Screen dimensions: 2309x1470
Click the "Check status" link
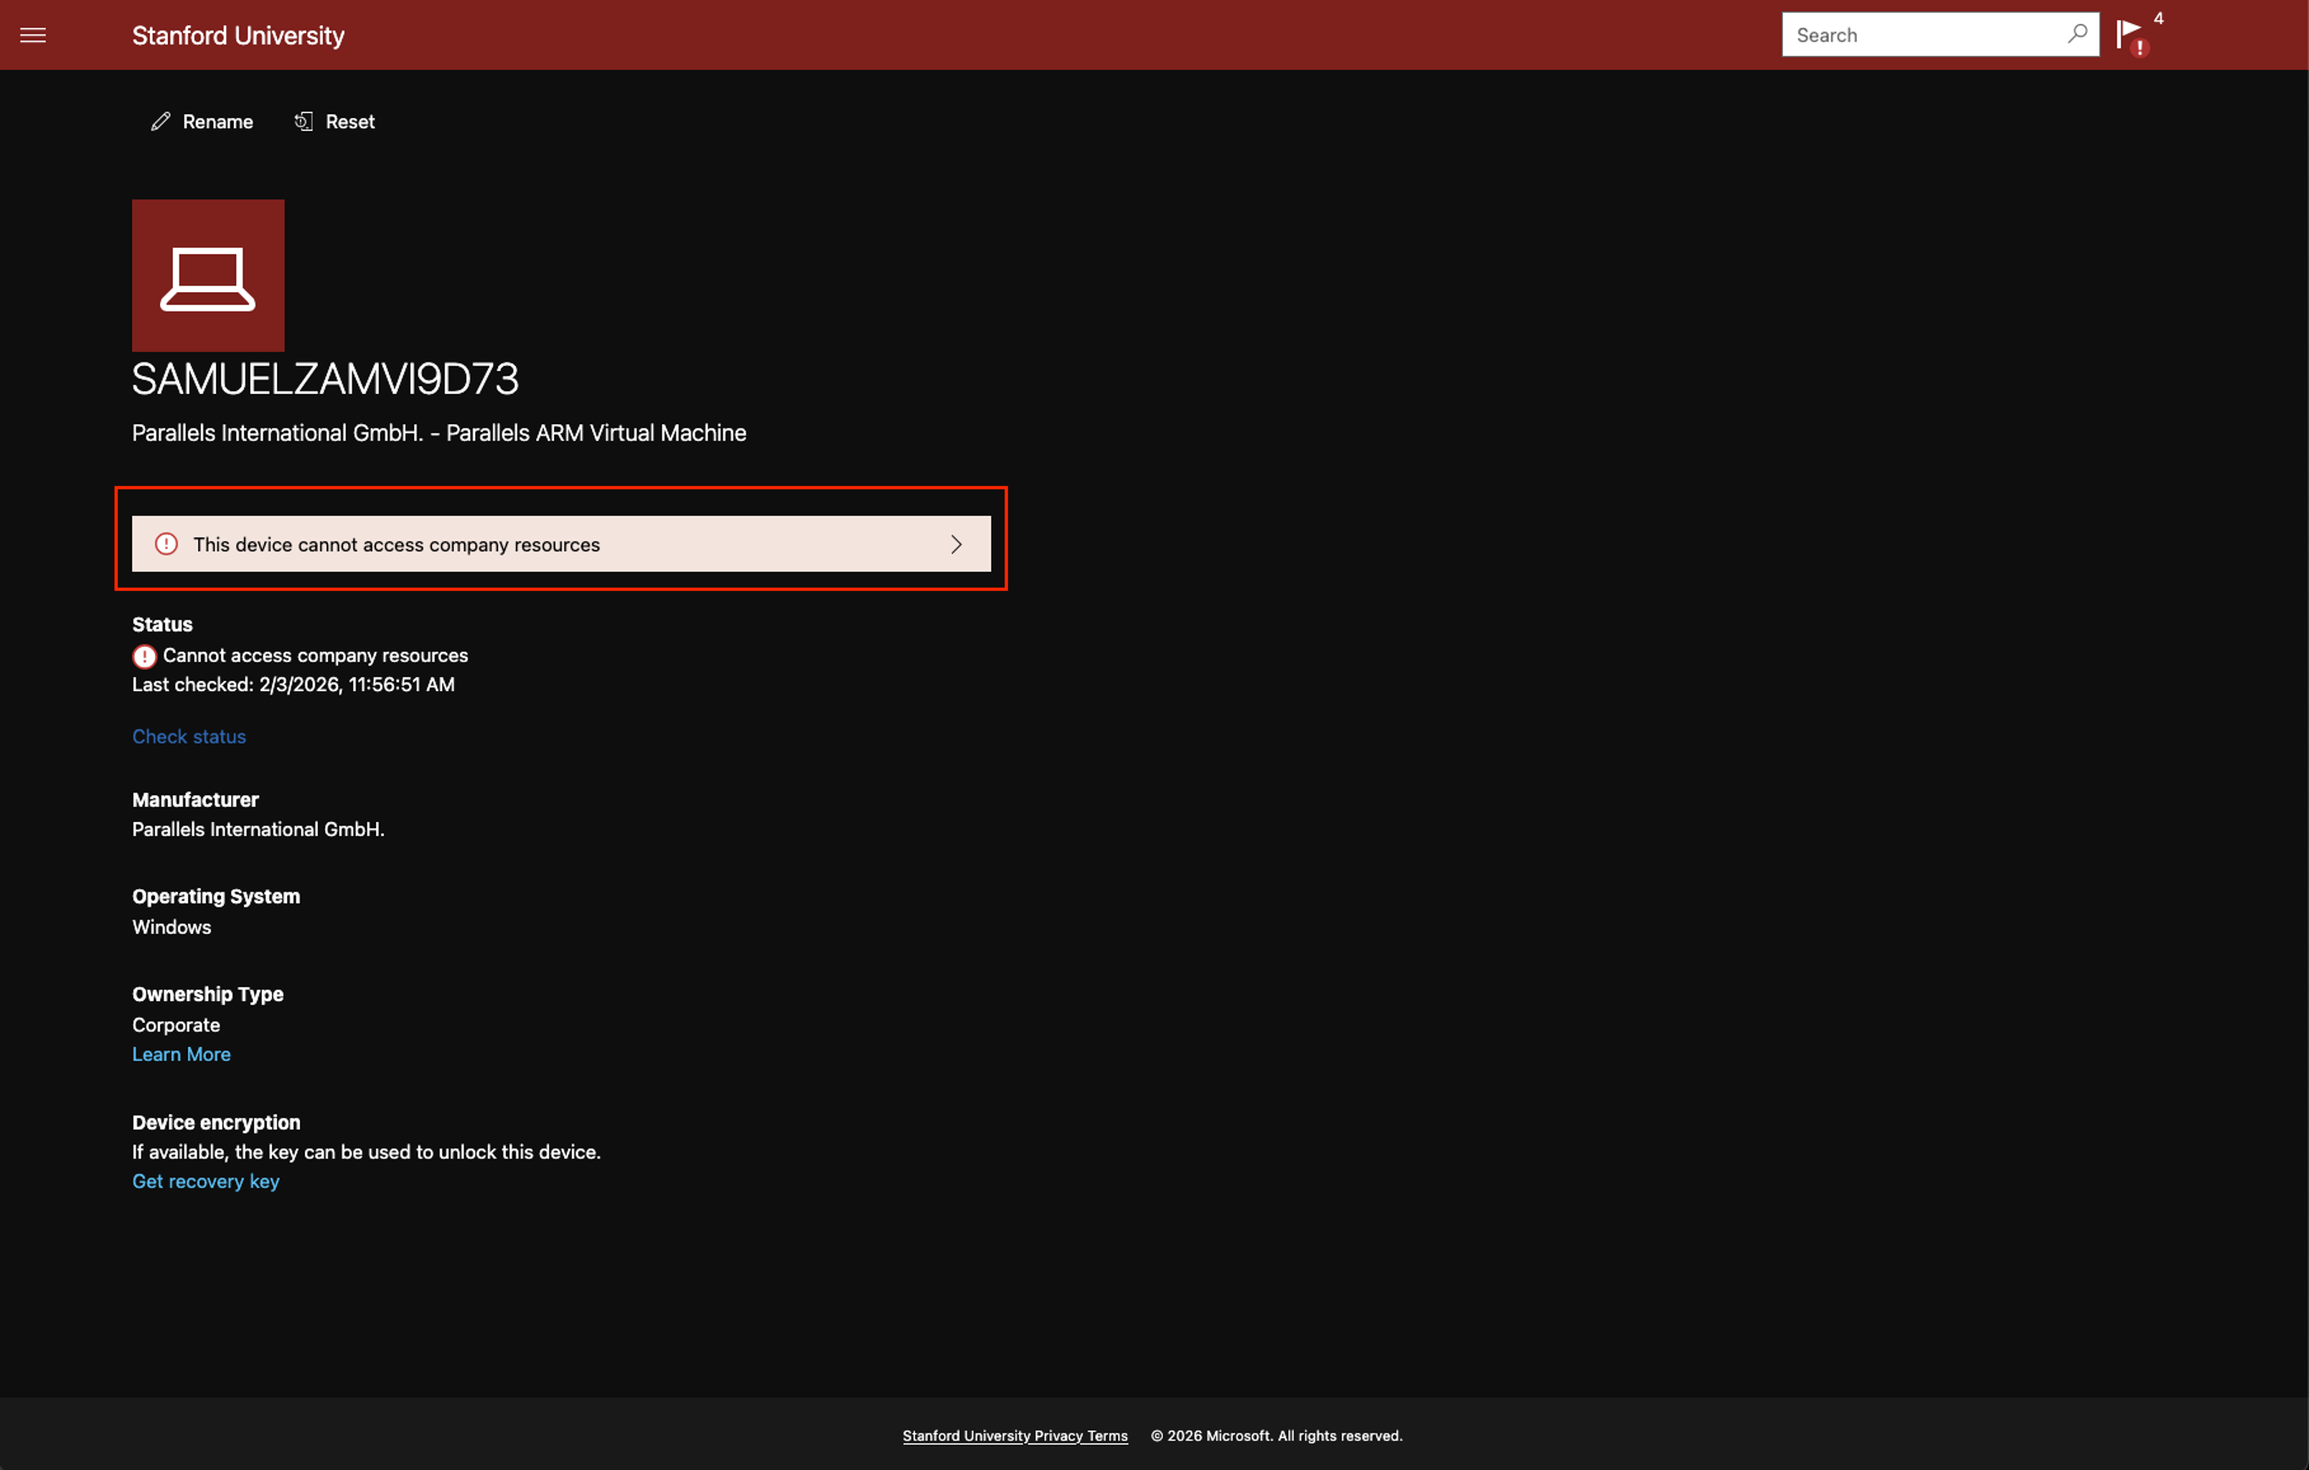(x=189, y=737)
